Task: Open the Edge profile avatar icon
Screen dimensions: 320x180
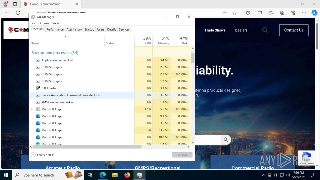Action: click(x=5, y=4)
